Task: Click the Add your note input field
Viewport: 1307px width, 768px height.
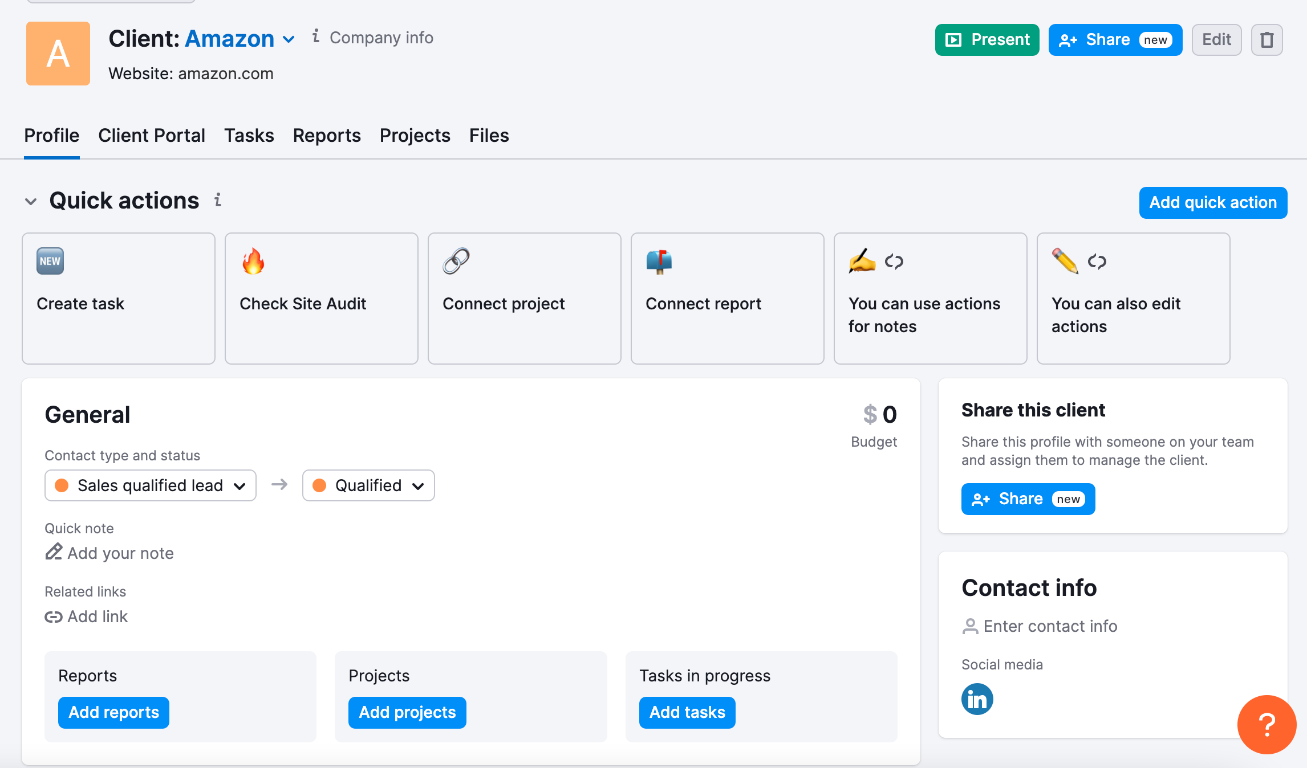Action: [120, 553]
